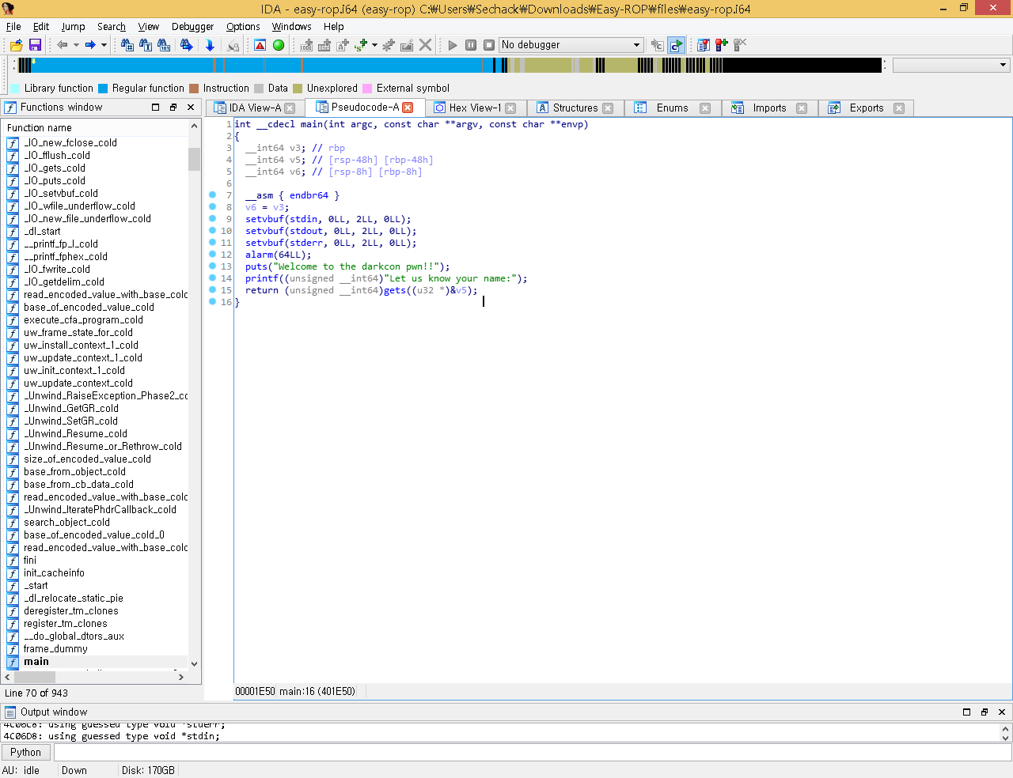
Task: Switch to the Imports tab
Action: [769, 108]
